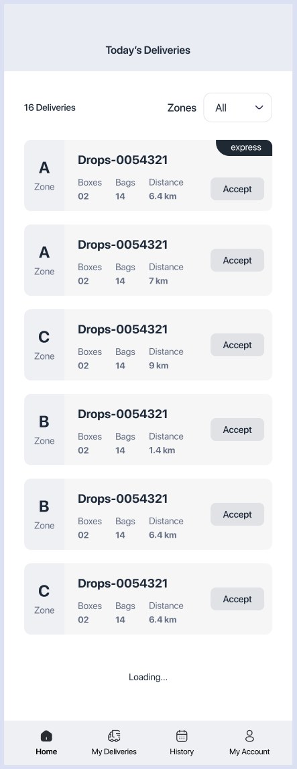The image size is (297, 769).
Task: Select Zone C tile on 9 km card
Action: click(44, 345)
